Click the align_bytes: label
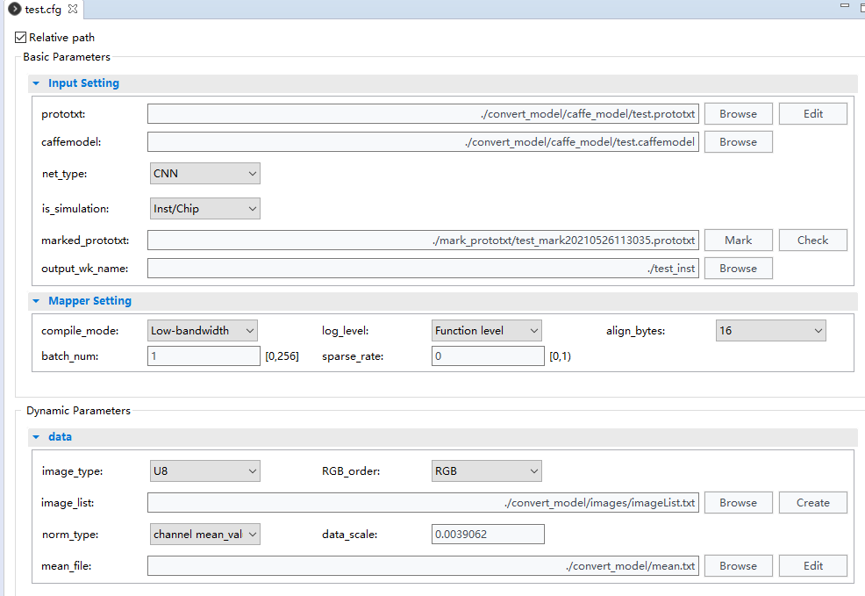This screenshot has width=865, height=596. coord(635,331)
